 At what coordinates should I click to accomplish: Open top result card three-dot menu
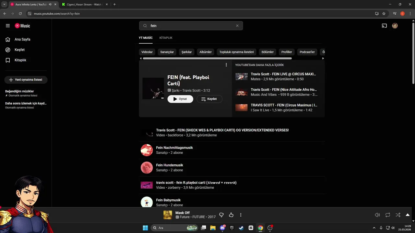[x=226, y=65]
